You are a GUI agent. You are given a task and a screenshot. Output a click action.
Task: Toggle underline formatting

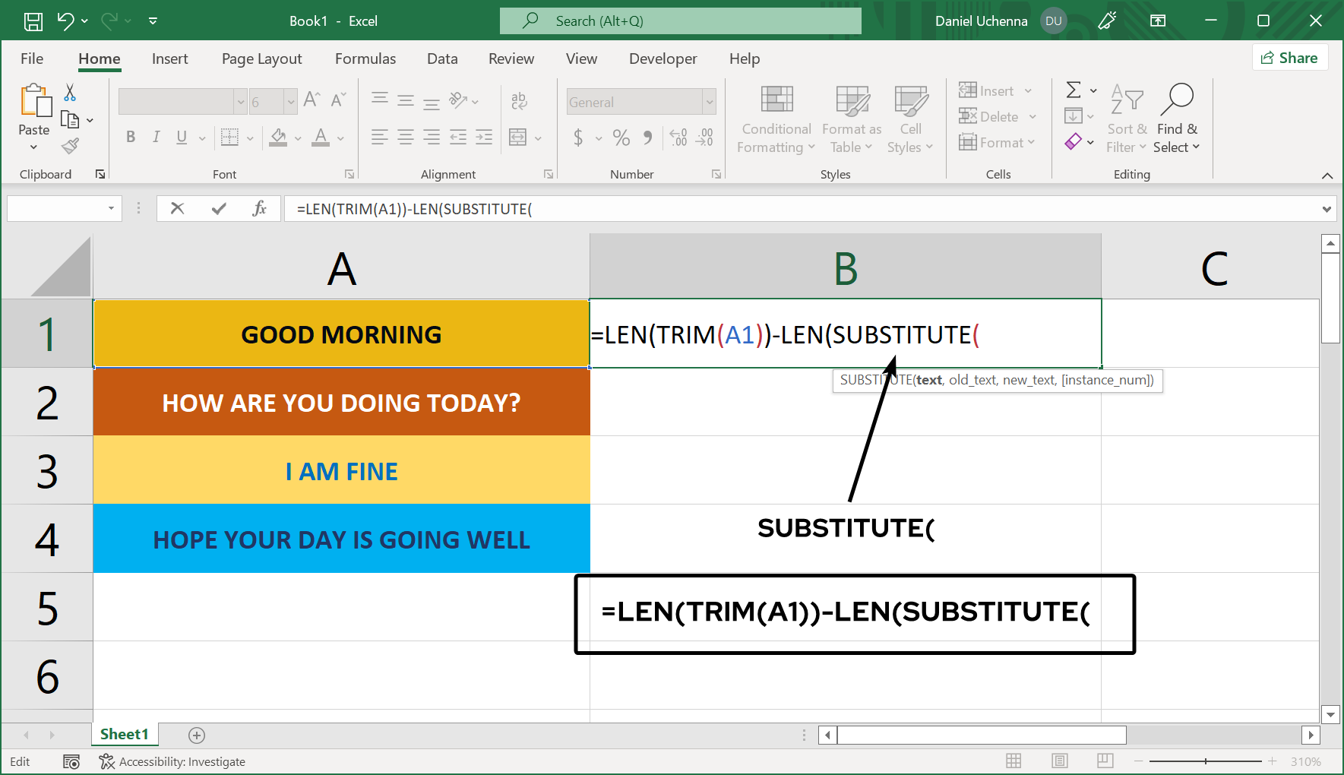(x=180, y=138)
